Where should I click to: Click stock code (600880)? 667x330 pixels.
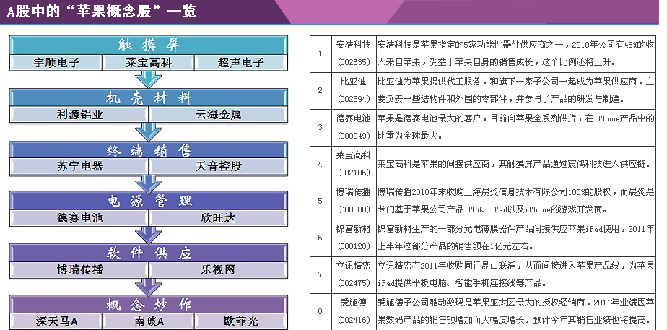pos(354,209)
